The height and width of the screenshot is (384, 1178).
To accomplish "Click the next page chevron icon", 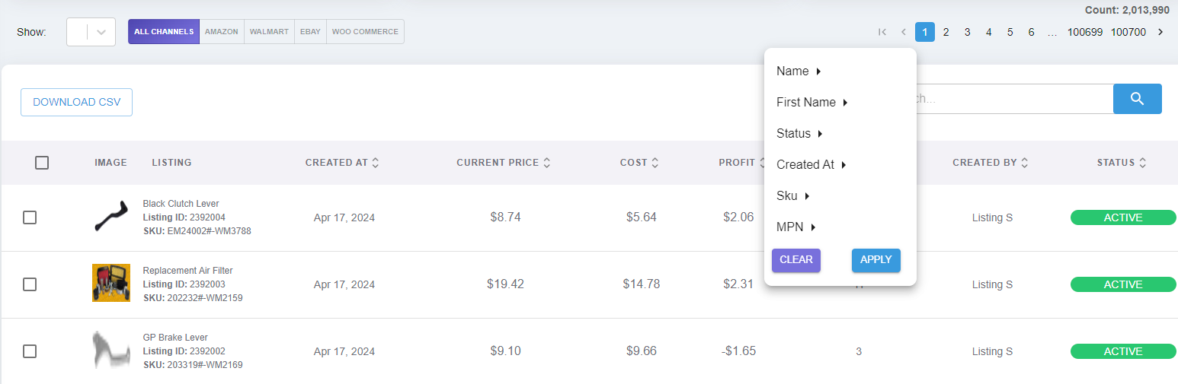I will (x=1160, y=32).
